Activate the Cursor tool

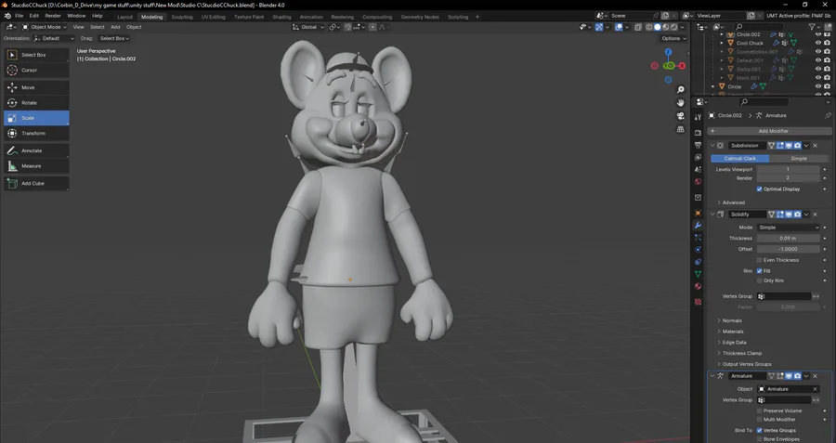tap(36, 71)
